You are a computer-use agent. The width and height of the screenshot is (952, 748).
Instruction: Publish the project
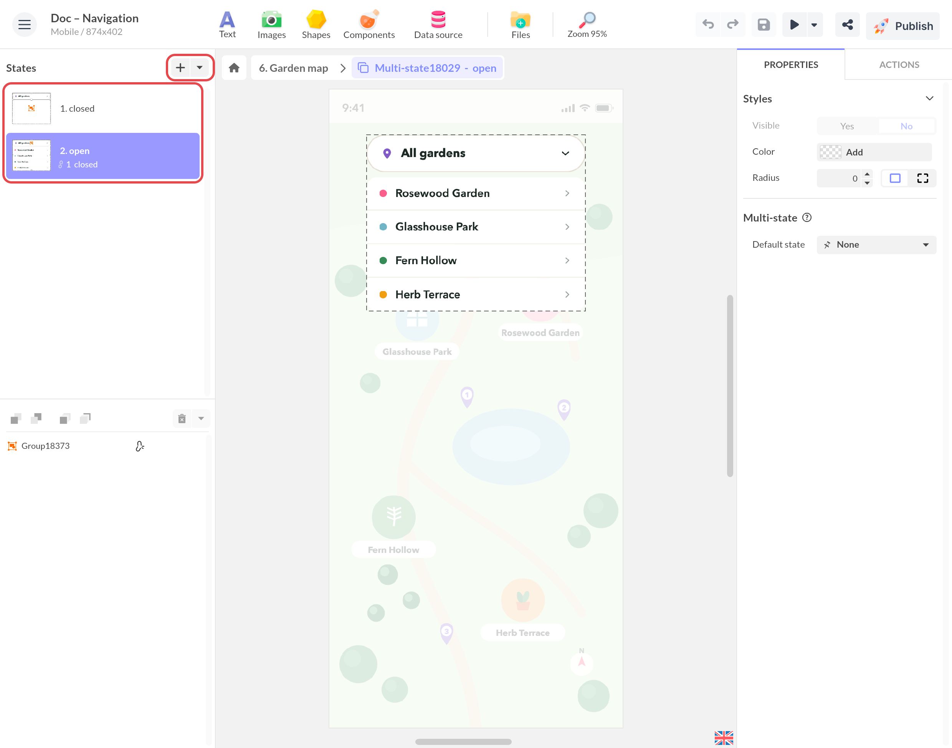[x=902, y=26]
